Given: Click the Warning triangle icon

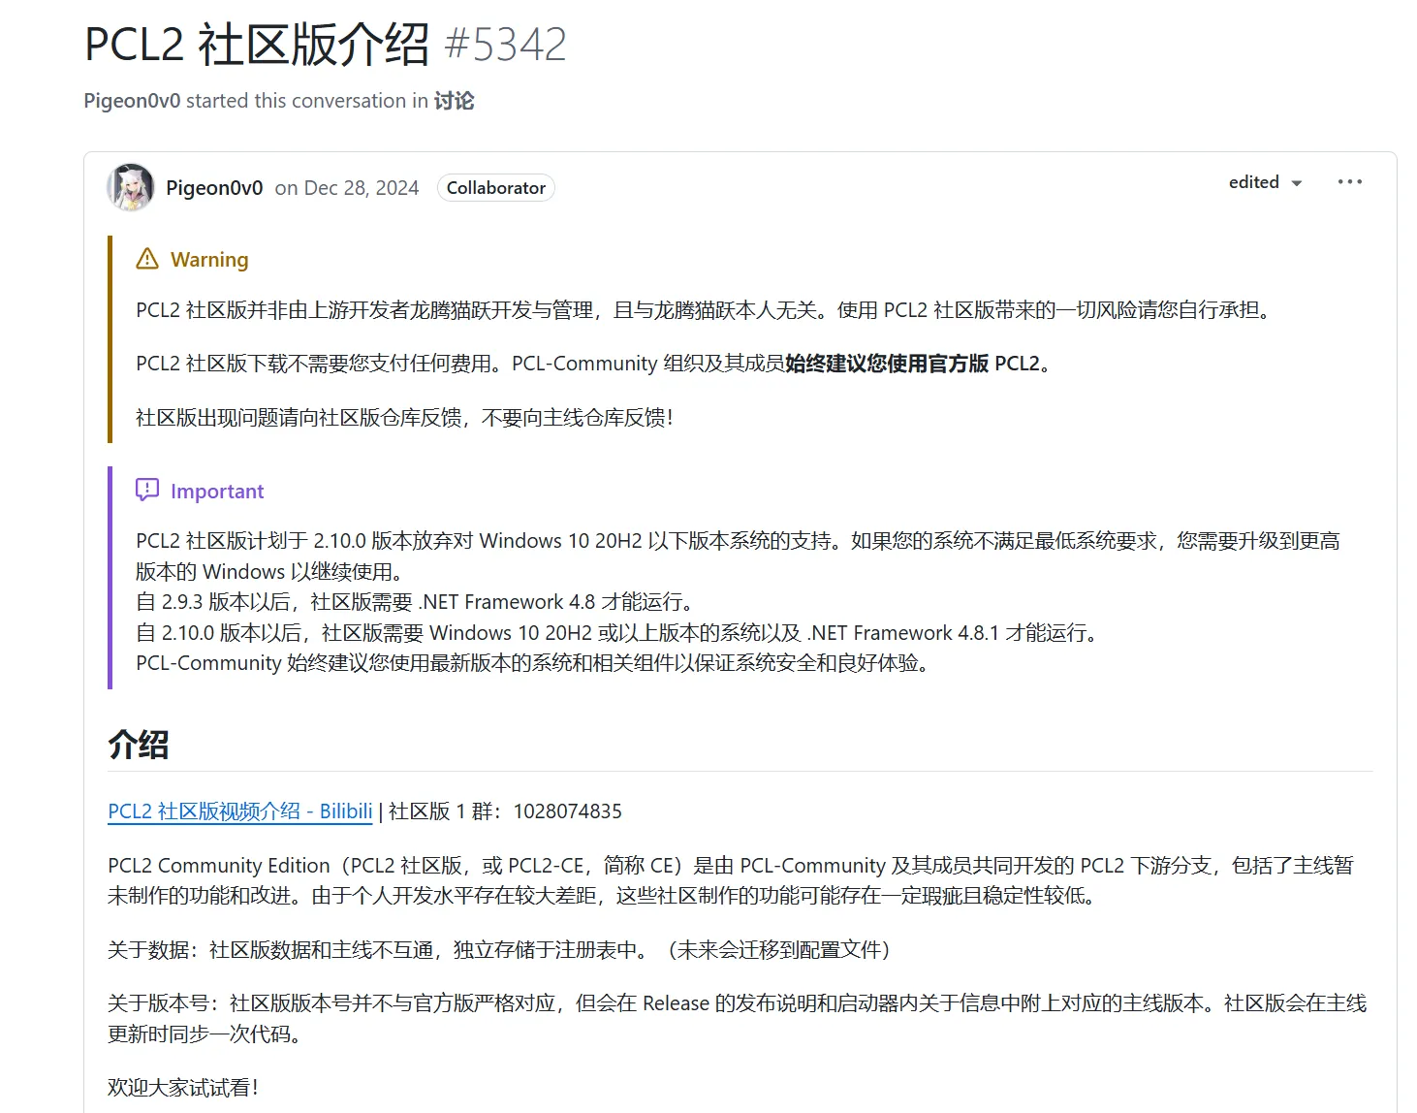Looking at the screenshot, I should 147,259.
